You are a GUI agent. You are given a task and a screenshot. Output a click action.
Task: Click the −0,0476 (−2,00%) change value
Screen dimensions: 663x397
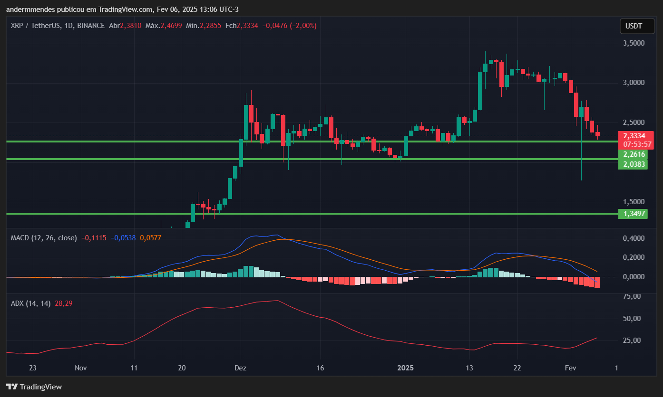pyautogui.click(x=289, y=26)
